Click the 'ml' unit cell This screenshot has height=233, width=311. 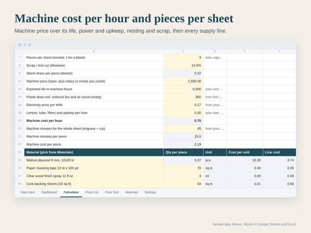215,176
